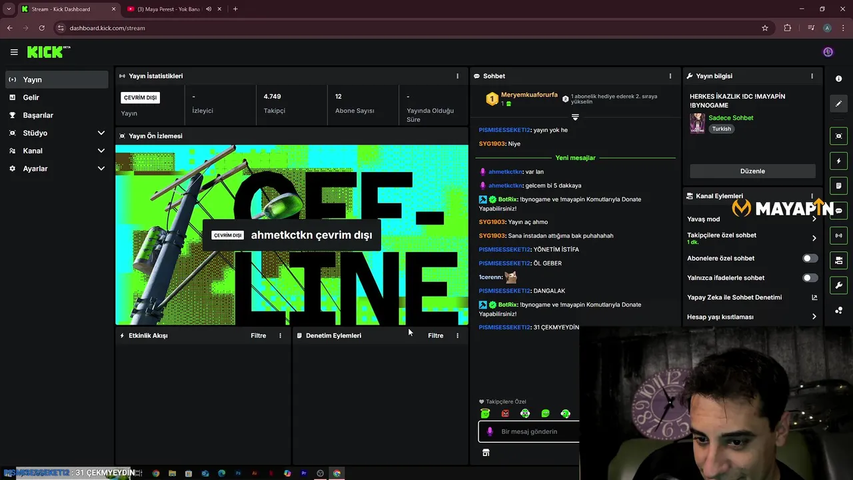Open Yayın bilgisi panel three-dot menu

812,76
